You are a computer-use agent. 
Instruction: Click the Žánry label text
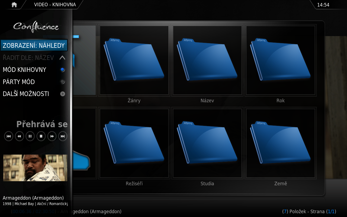(134, 101)
